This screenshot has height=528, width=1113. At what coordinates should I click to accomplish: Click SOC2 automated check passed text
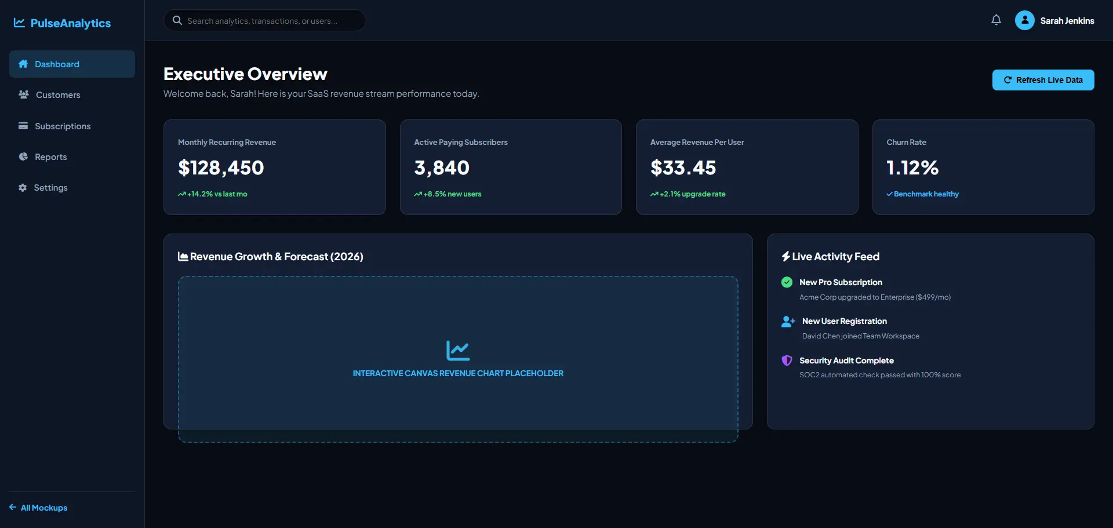pyautogui.click(x=880, y=375)
